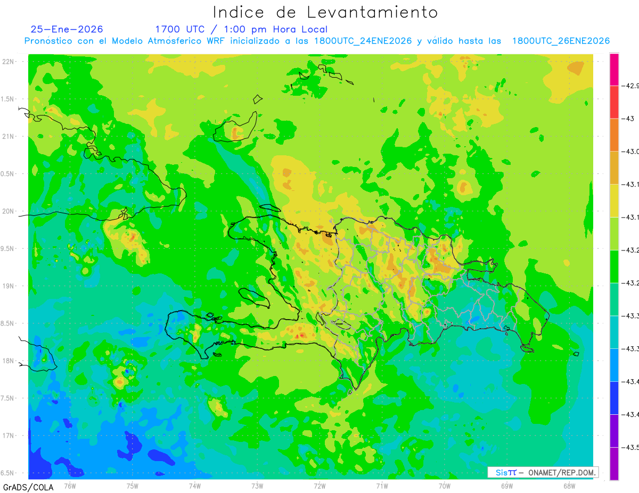Click the '20N' latitude label
This screenshot has height=493, width=639.
[9, 211]
